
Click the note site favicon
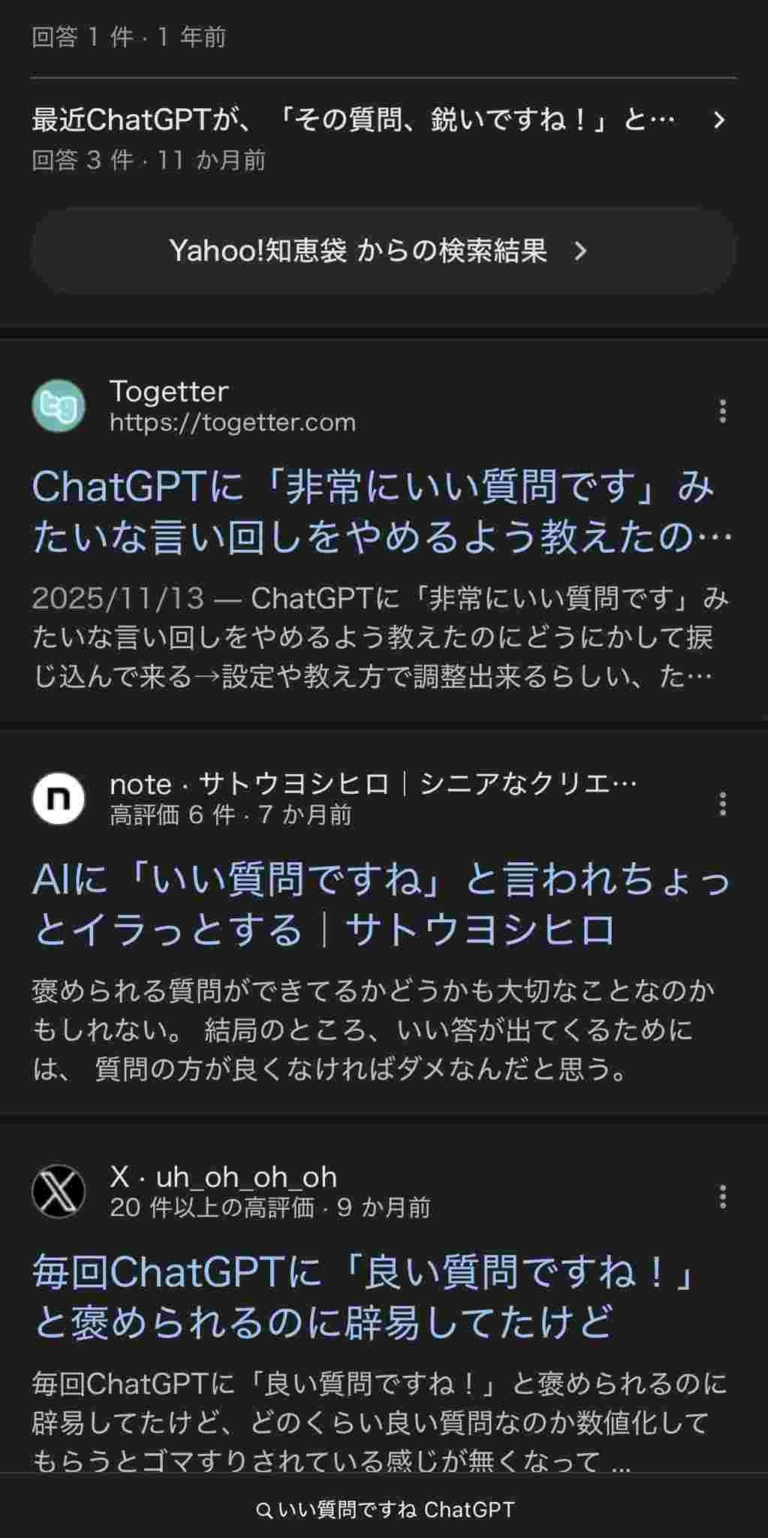(x=59, y=799)
